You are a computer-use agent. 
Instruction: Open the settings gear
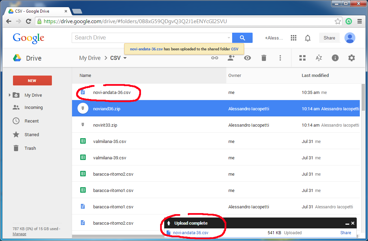[351, 58]
